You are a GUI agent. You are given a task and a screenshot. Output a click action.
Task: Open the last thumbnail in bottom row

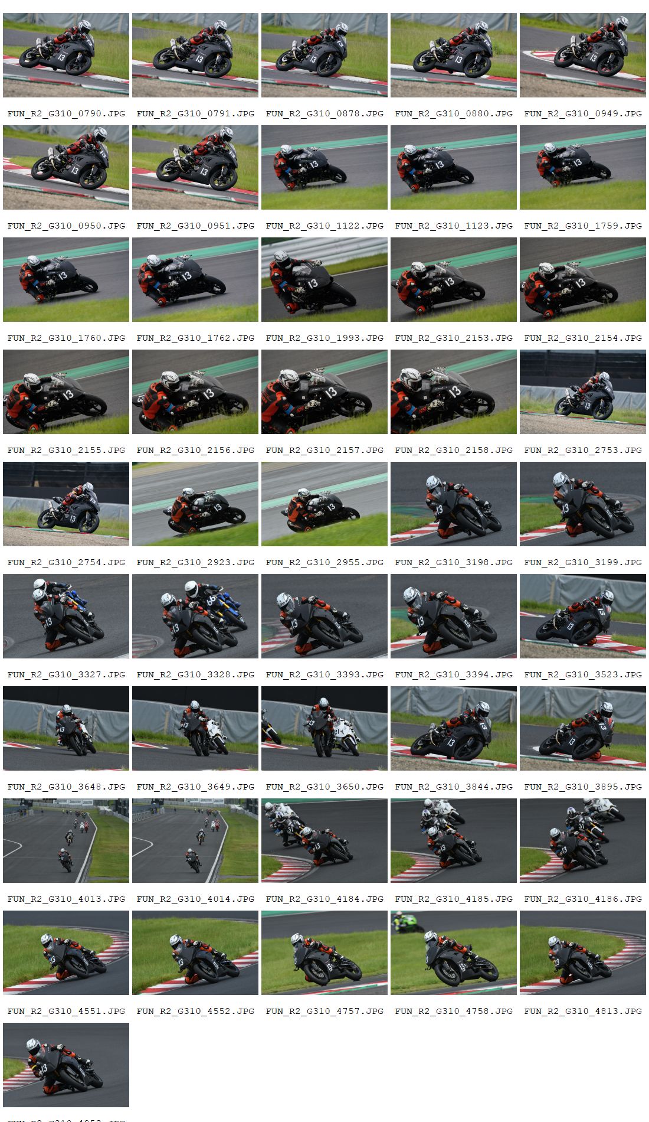[x=66, y=1065]
